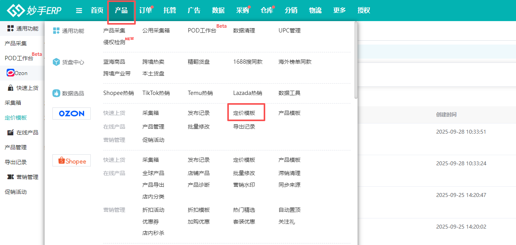The image size is (516, 245).
Task: Open the 更多 top menu
Action: (340, 11)
